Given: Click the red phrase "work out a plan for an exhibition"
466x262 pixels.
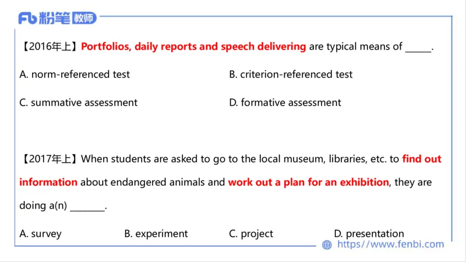Looking at the screenshot, I should [x=308, y=182].
